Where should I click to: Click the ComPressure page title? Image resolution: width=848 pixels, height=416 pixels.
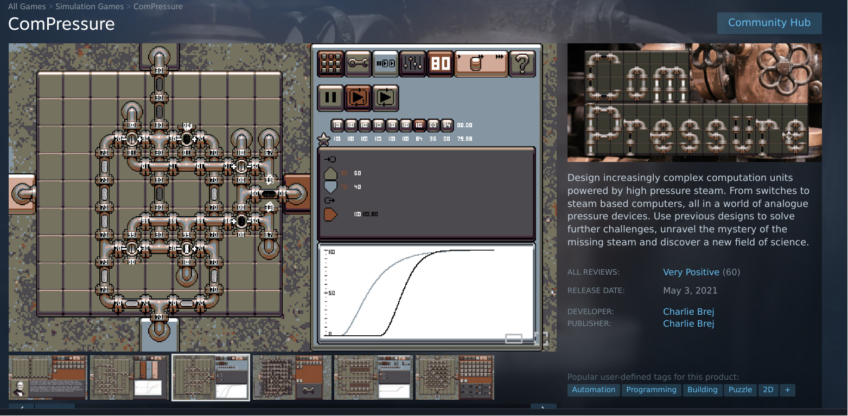pos(61,24)
